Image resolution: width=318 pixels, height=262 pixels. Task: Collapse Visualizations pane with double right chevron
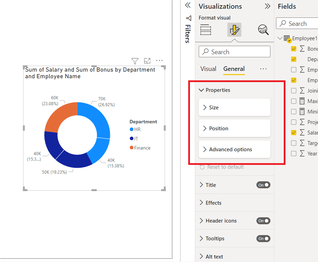(x=268, y=6)
